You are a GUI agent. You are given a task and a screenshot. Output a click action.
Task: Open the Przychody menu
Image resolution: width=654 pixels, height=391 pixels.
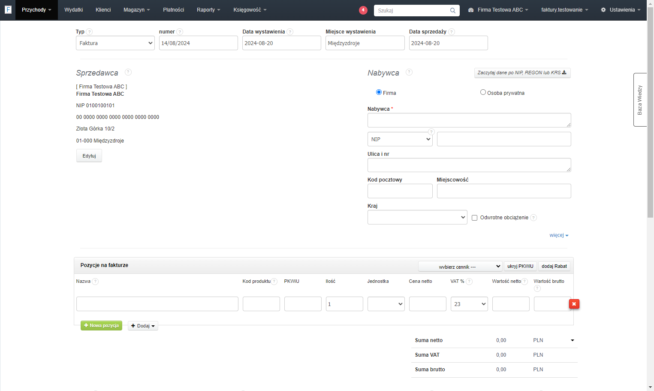(36, 10)
